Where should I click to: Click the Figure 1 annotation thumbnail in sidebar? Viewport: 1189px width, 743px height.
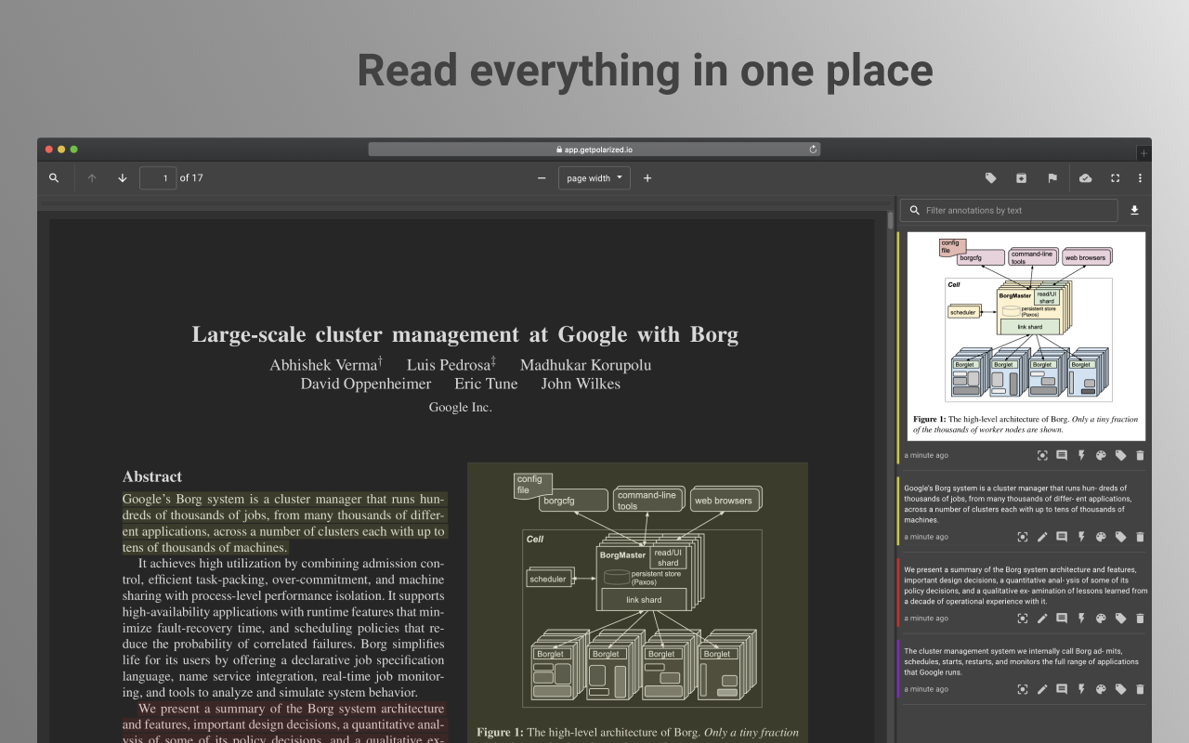(x=1026, y=336)
